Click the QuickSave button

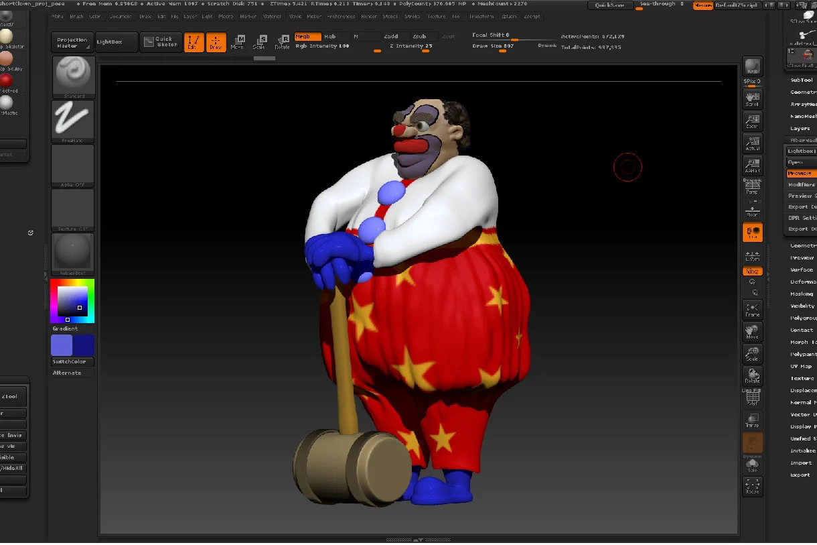tap(610, 5)
